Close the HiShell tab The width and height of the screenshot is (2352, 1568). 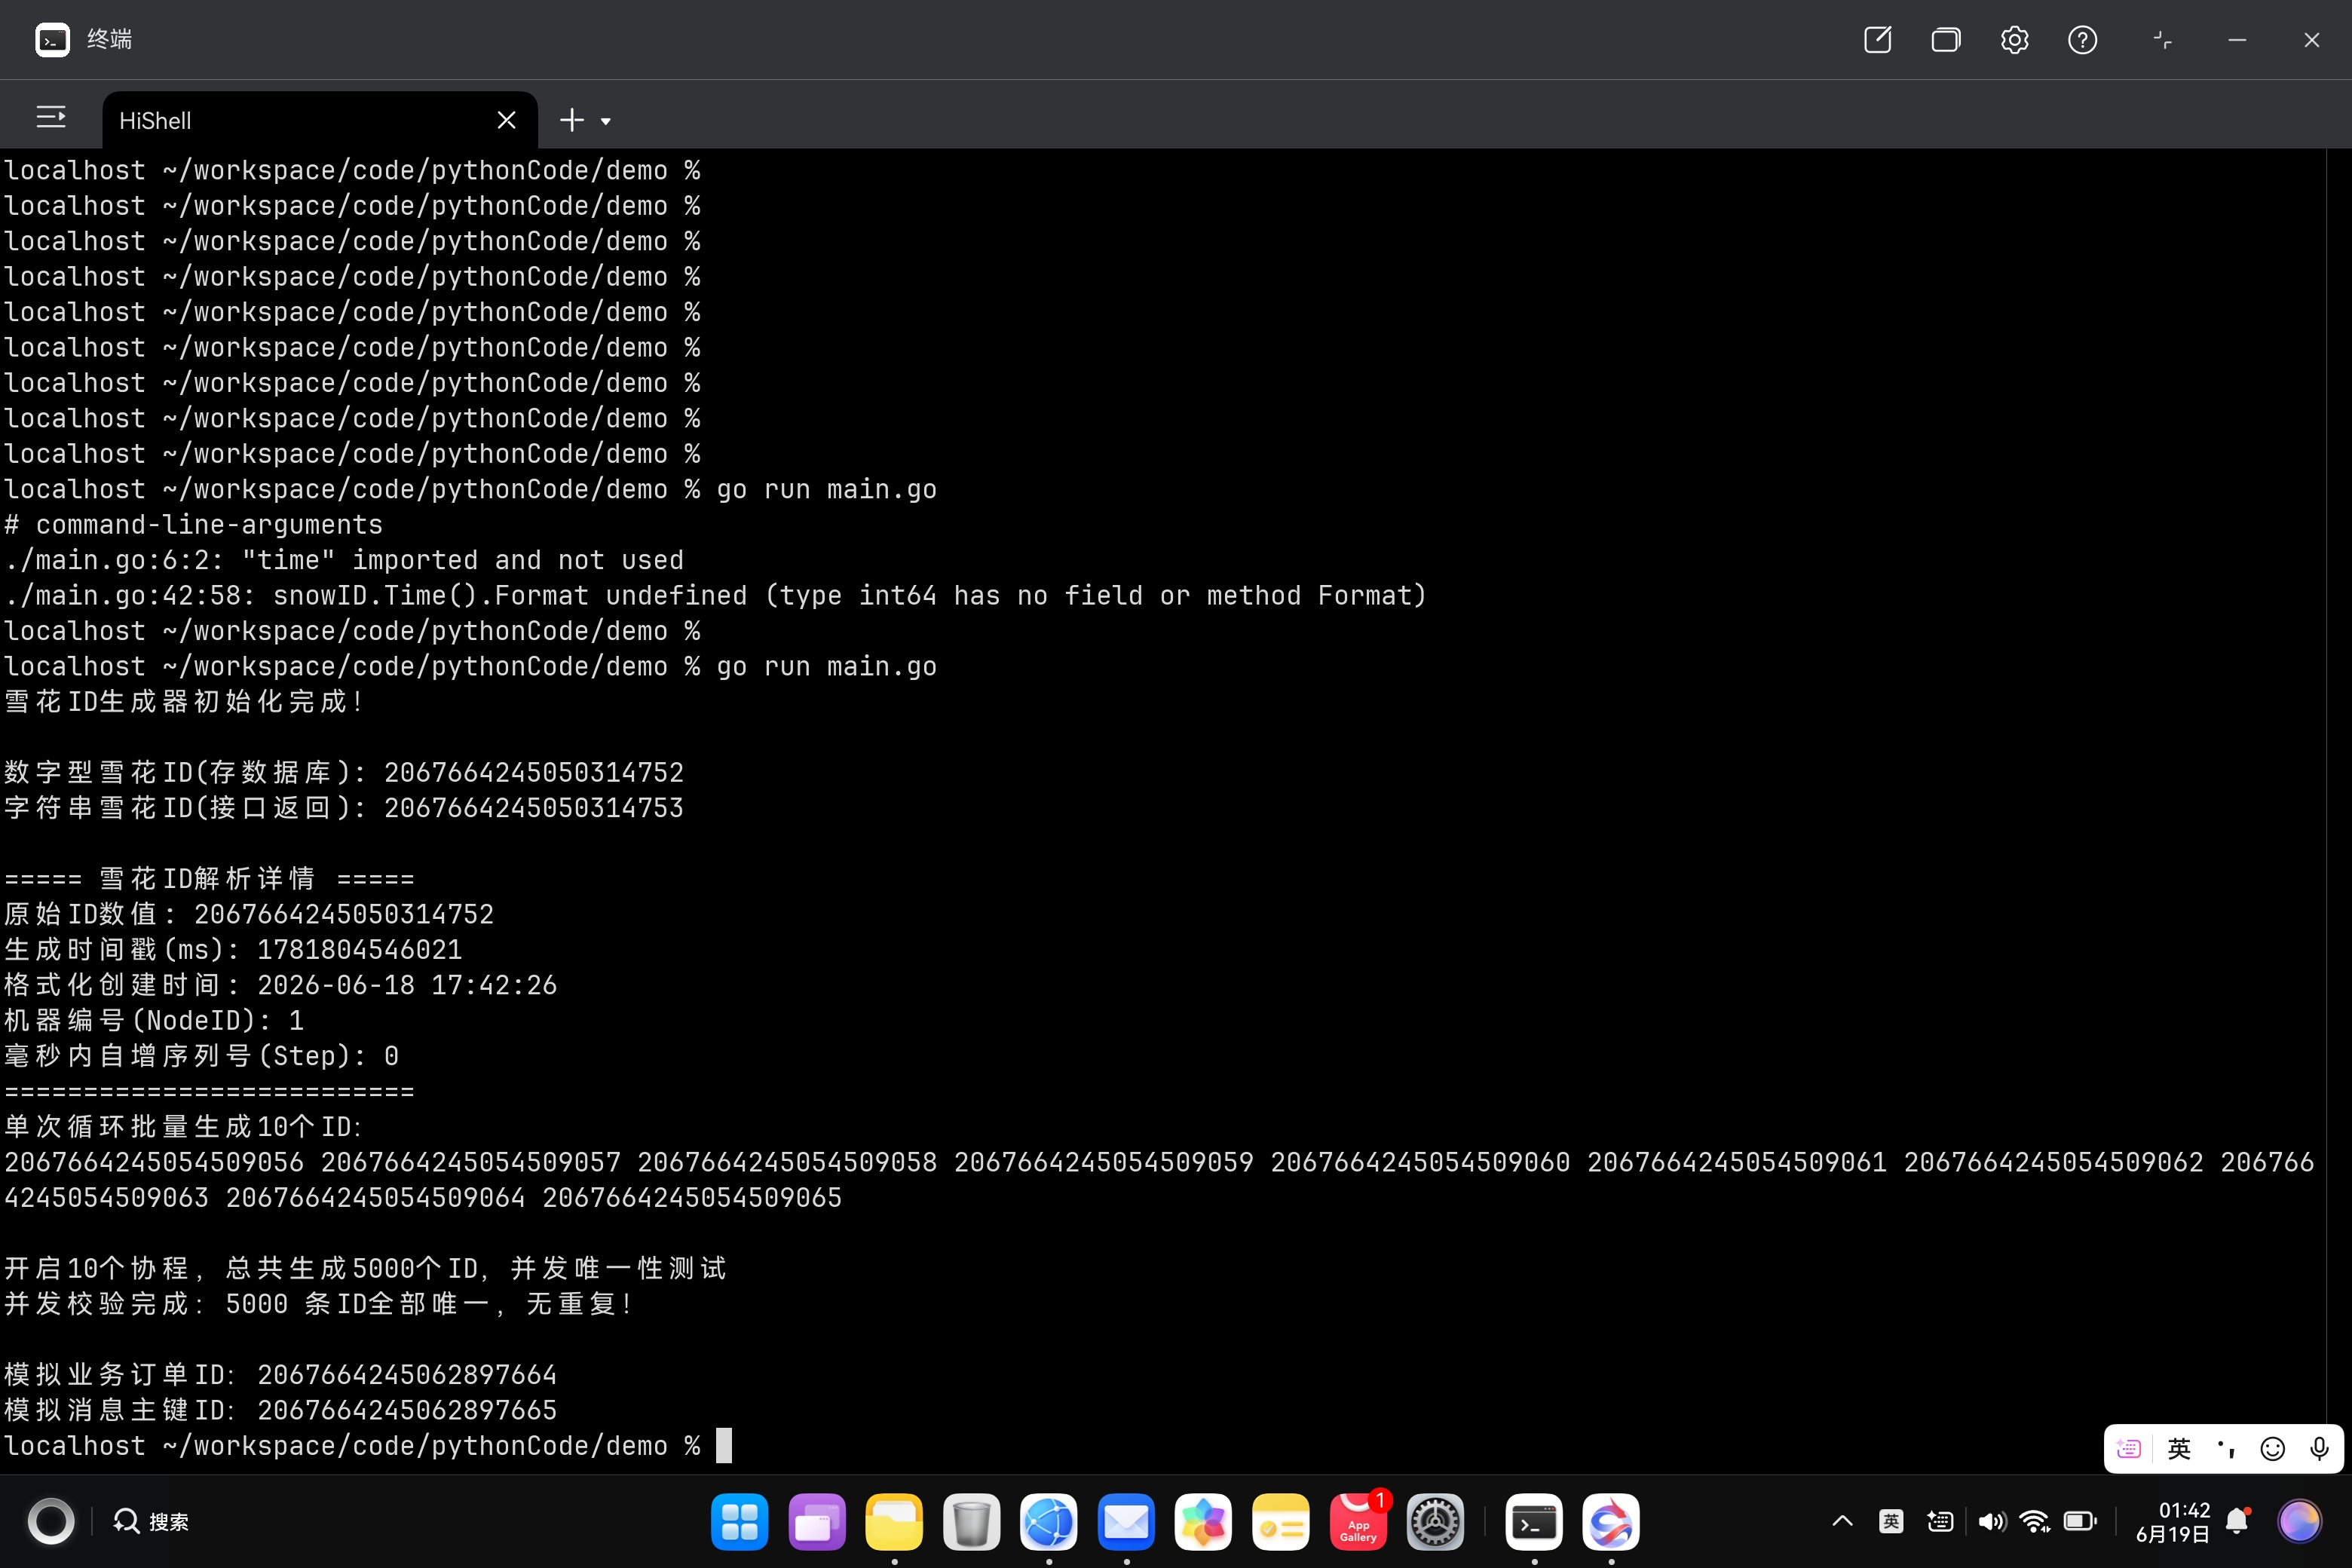tap(506, 120)
